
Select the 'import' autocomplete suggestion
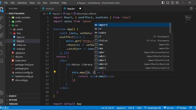(x=132, y=25)
